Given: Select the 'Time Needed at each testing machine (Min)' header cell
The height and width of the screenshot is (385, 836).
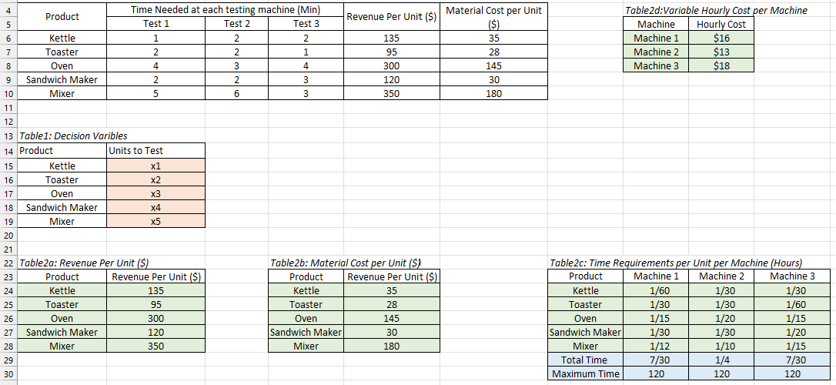Looking at the screenshot, I should pos(225,9).
